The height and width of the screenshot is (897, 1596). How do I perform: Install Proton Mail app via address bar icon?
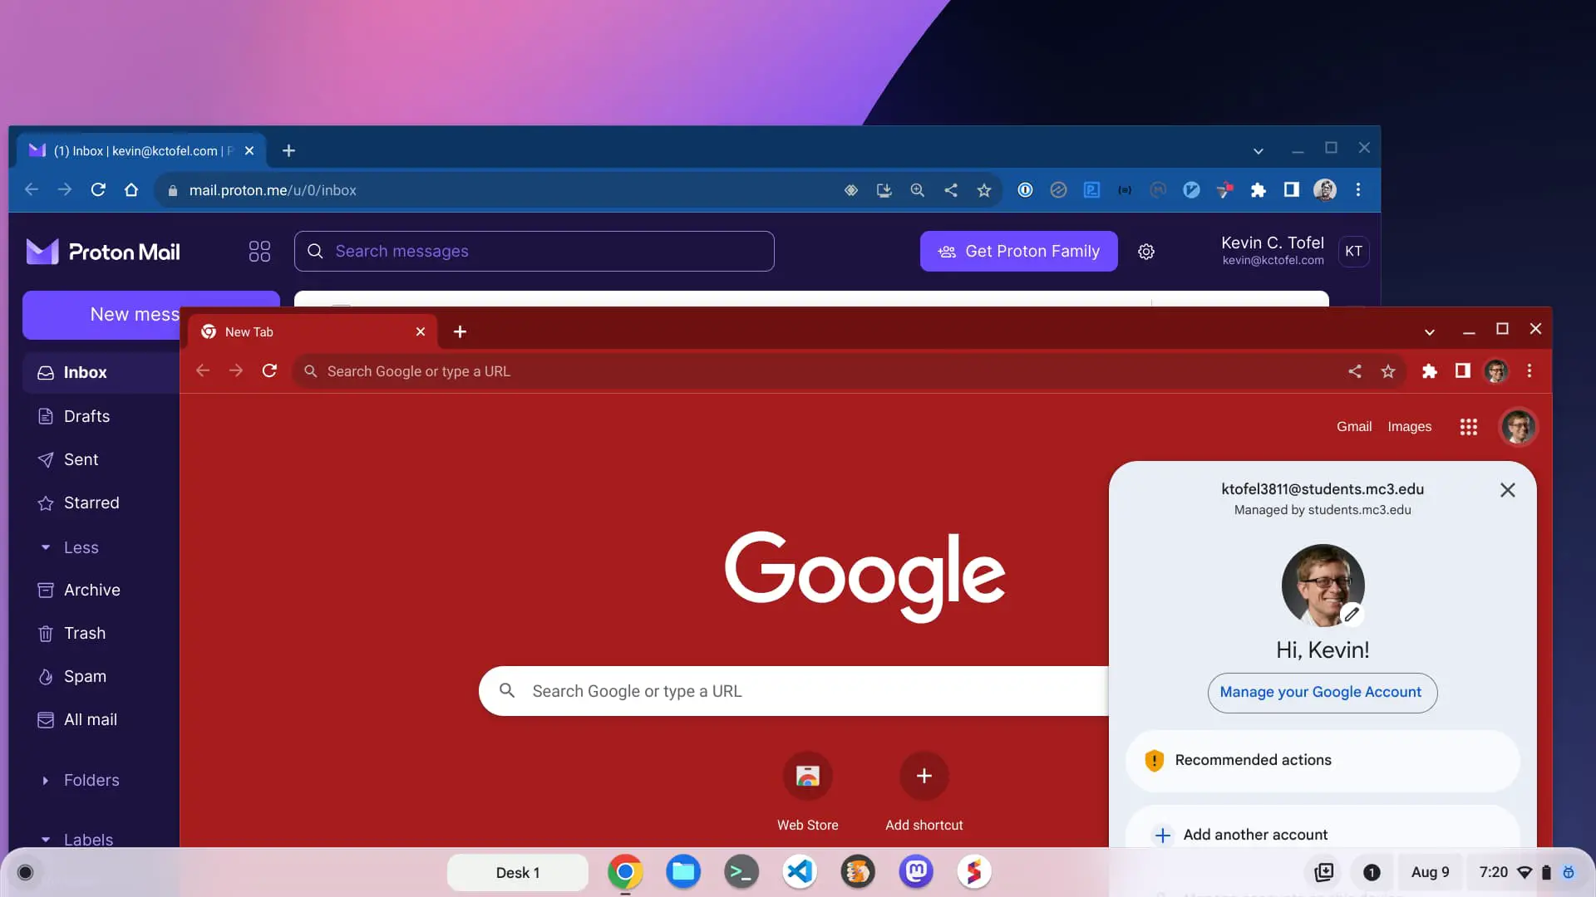pos(884,190)
